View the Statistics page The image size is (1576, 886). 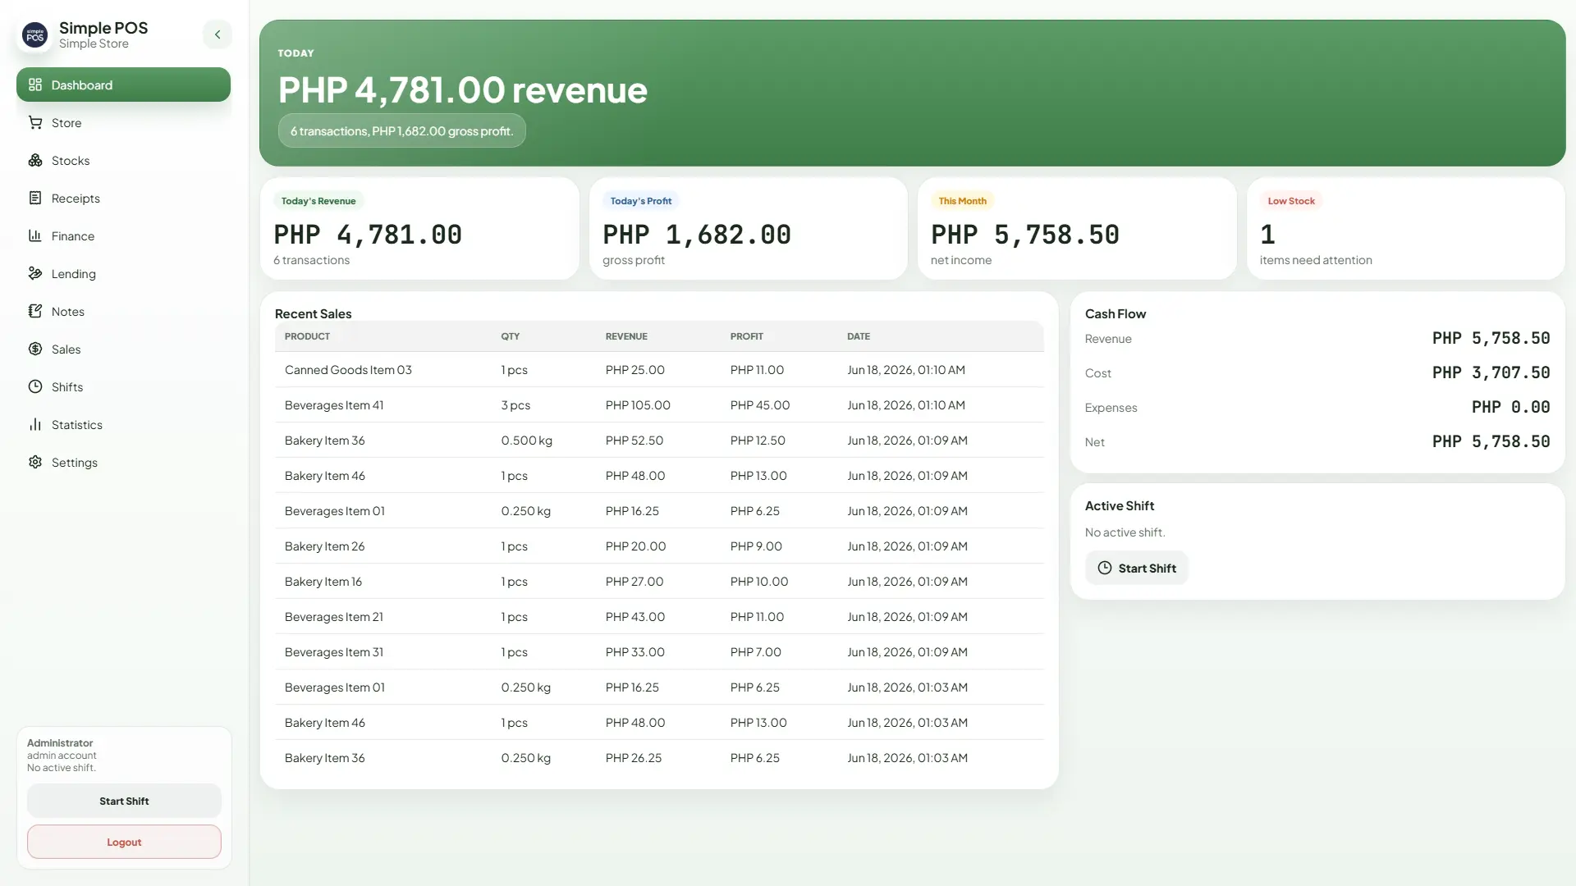(x=123, y=424)
